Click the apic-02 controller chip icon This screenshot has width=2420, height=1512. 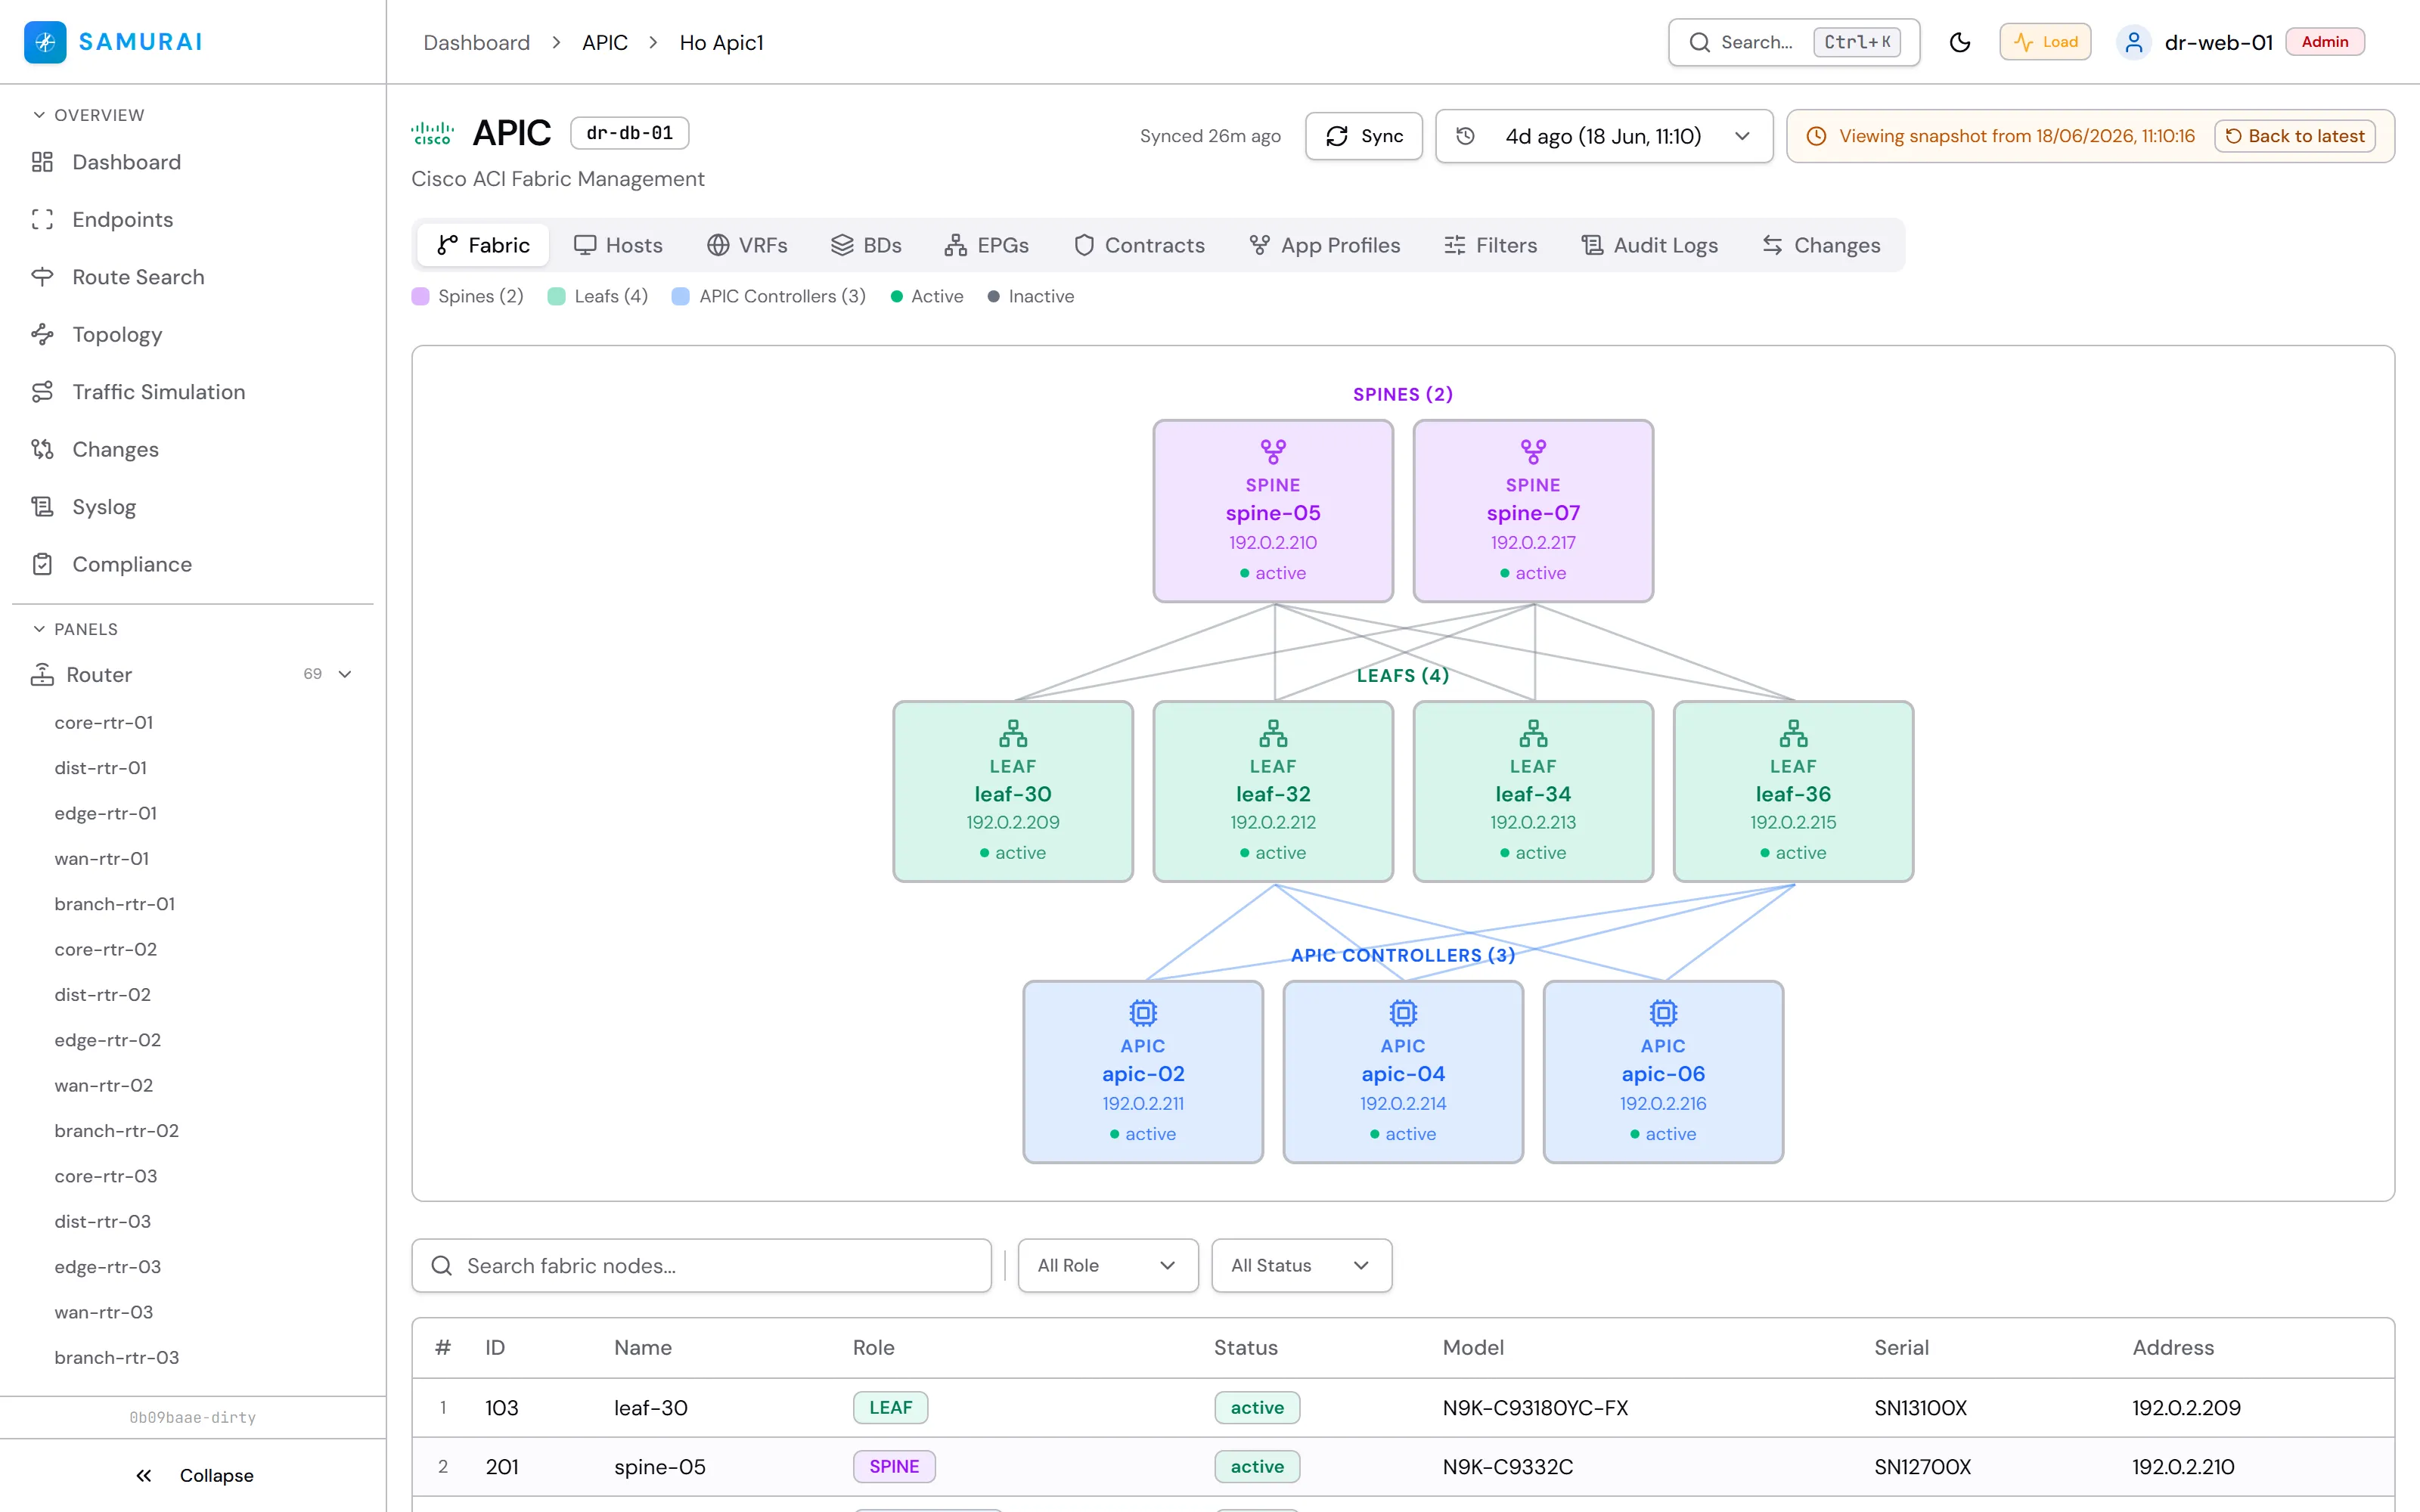[1143, 1013]
